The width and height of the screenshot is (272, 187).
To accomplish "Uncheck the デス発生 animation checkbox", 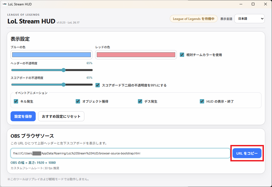I will pos(140,101).
